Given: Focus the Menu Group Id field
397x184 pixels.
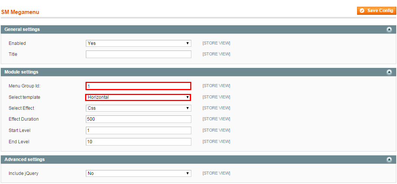Looking at the screenshot, I should click(x=138, y=86).
